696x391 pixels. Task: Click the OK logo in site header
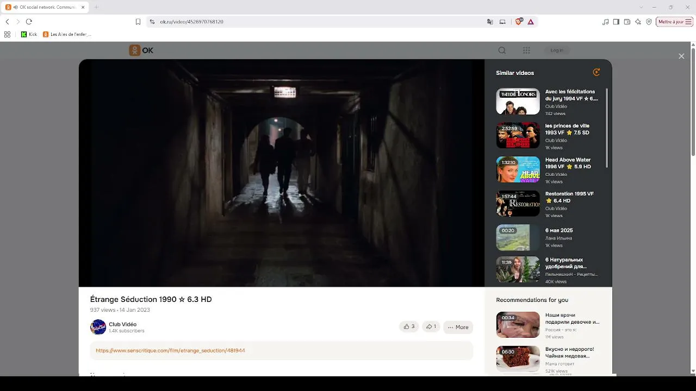point(141,50)
